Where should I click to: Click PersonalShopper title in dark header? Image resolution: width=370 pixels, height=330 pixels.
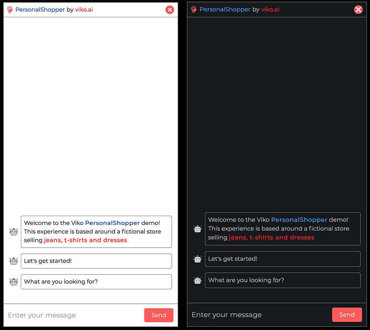click(225, 9)
